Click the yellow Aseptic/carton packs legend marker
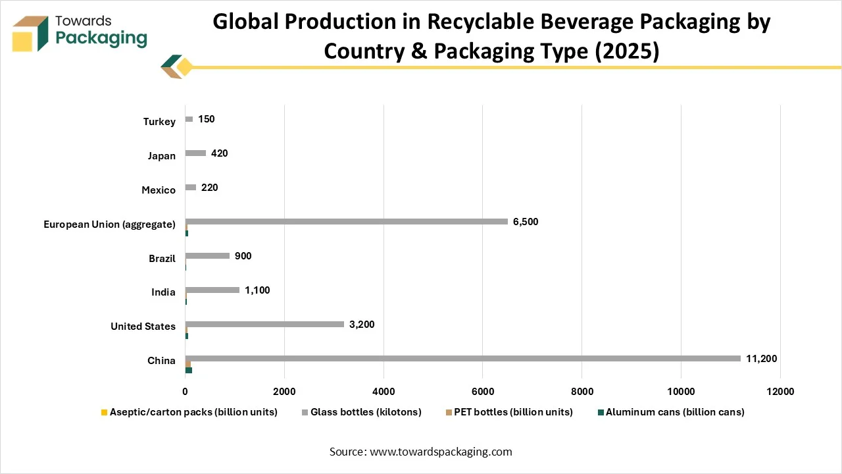This screenshot has width=842, height=474. pos(104,413)
